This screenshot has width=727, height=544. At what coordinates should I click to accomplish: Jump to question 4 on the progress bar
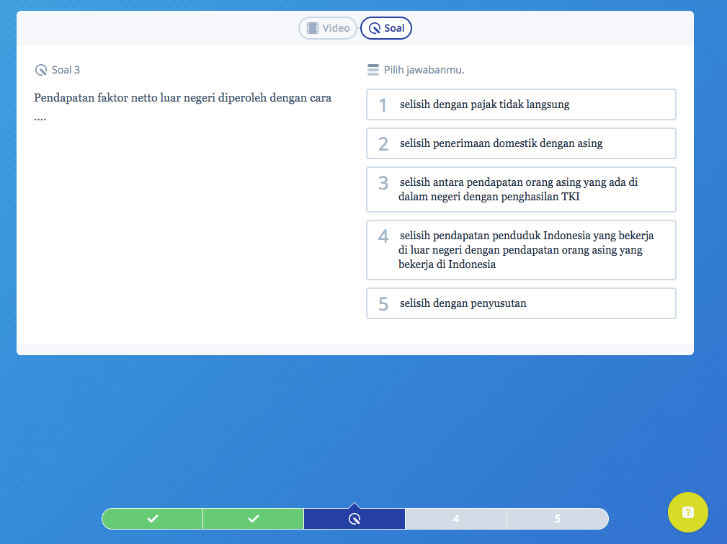click(456, 518)
